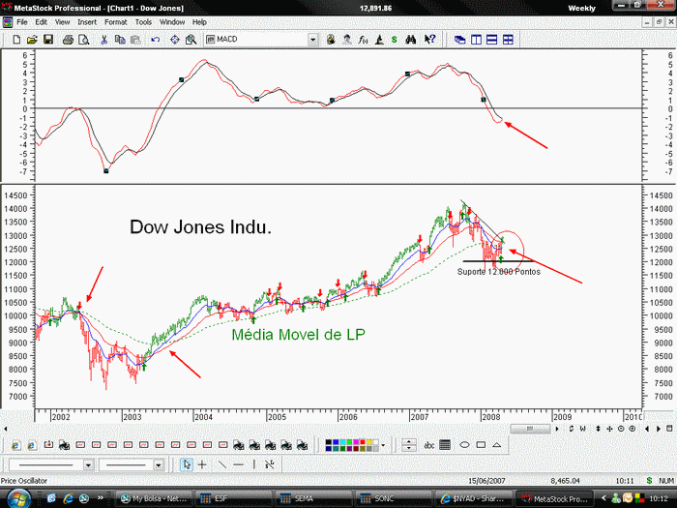Click the Open folder icon

[x=32, y=40]
